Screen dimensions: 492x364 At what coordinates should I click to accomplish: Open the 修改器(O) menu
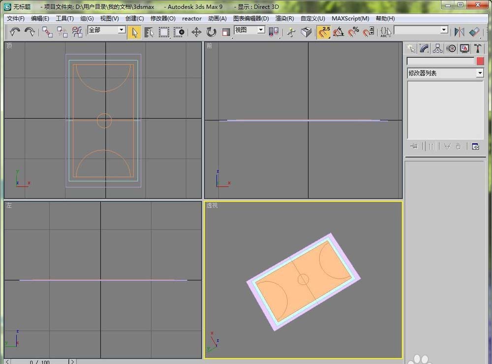pos(163,19)
